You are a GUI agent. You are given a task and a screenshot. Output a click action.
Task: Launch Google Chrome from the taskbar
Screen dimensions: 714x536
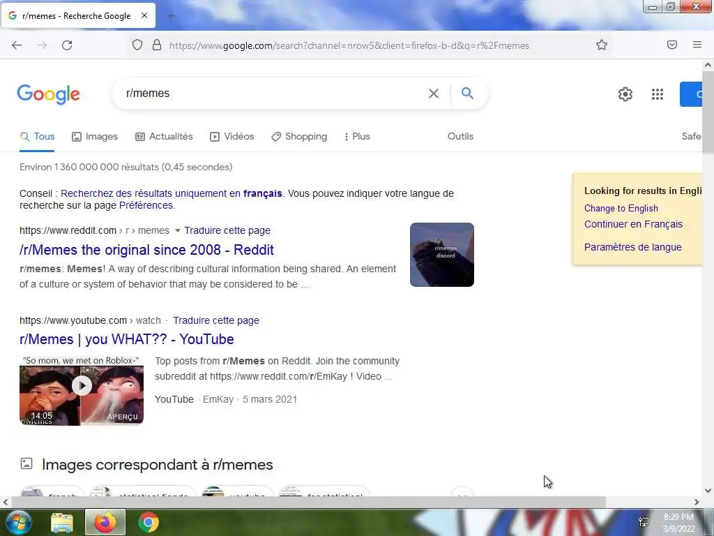[149, 522]
